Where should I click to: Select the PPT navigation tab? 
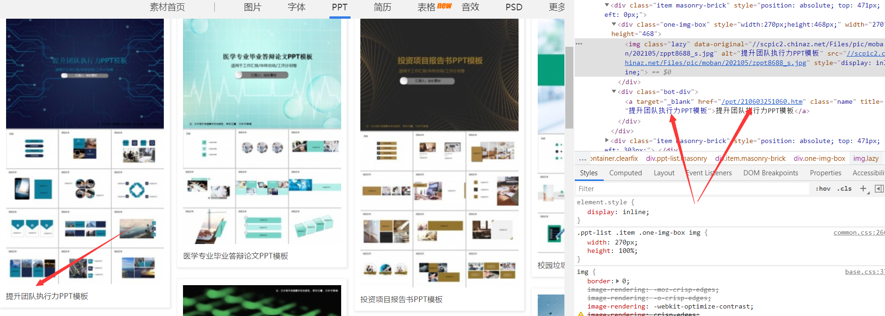(x=340, y=7)
